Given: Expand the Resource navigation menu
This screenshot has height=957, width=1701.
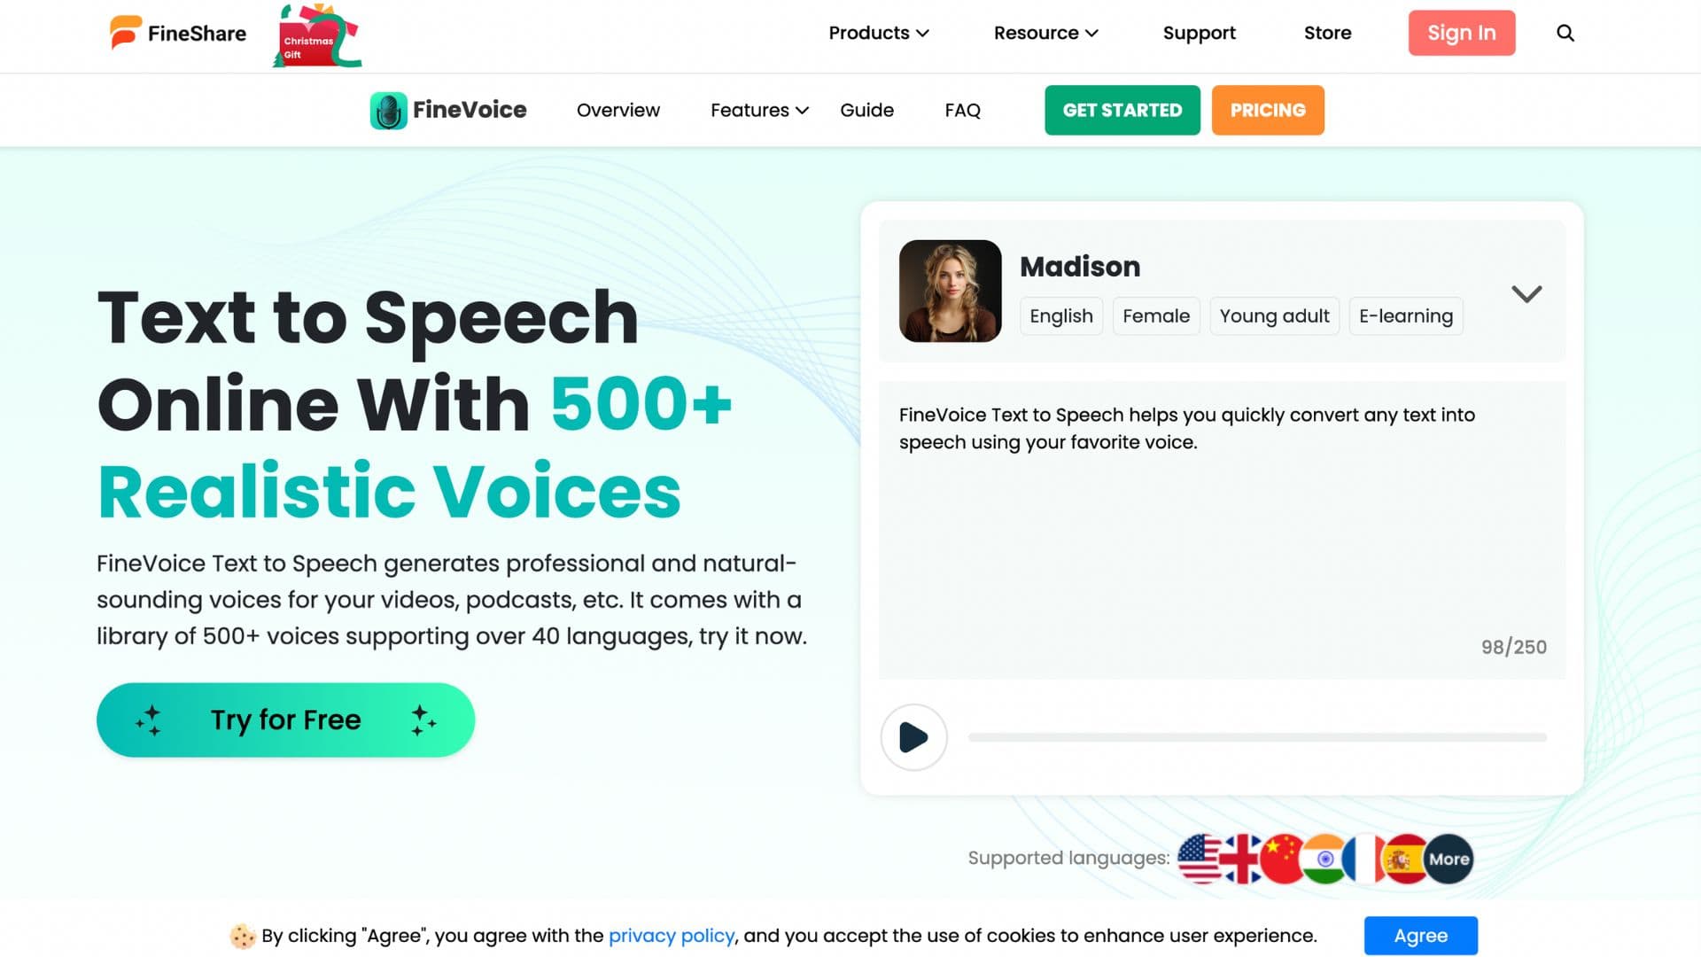Looking at the screenshot, I should click(x=1045, y=33).
